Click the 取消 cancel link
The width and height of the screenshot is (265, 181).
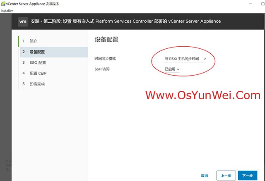[x=205, y=176]
